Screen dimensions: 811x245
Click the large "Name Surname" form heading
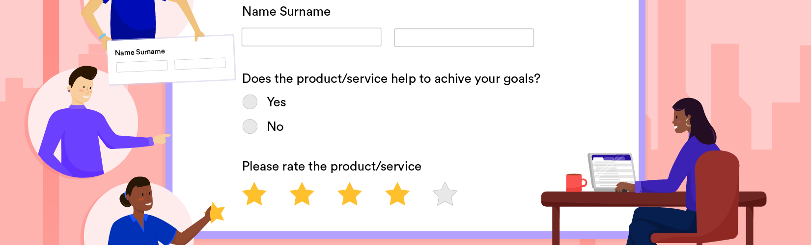point(286,12)
